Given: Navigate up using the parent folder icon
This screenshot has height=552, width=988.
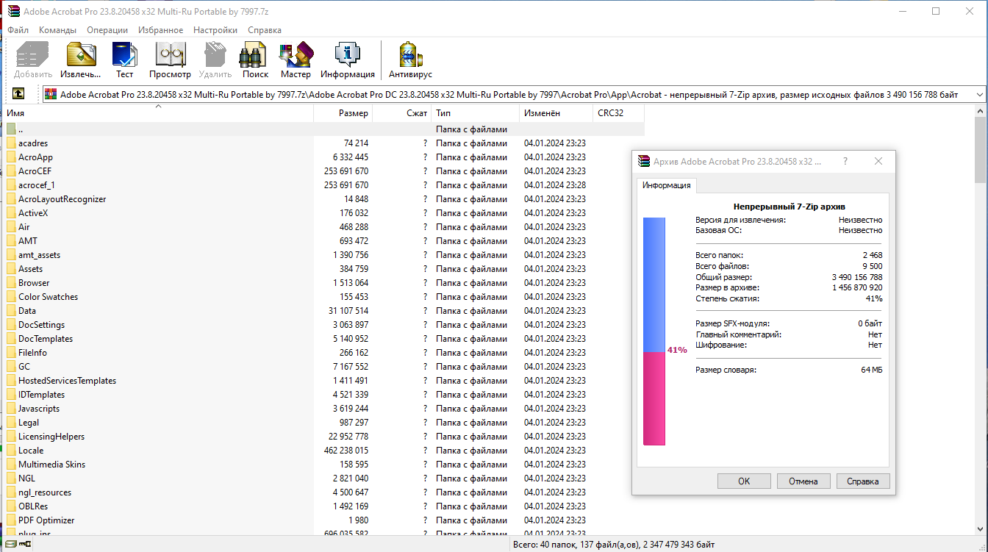Looking at the screenshot, I should [x=18, y=93].
